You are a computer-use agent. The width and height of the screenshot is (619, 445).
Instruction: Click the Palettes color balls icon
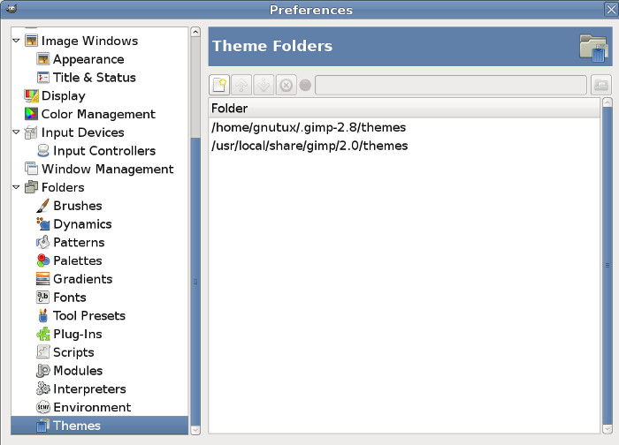(x=43, y=260)
